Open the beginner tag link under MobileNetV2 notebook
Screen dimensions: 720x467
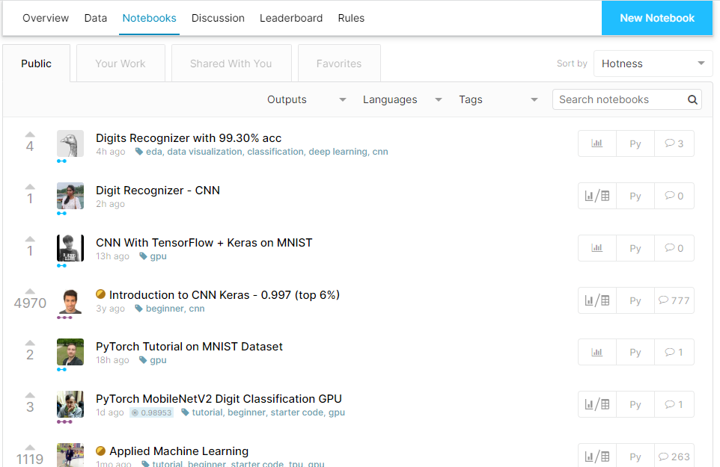tap(246, 412)
